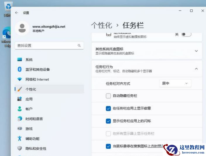Click the shield icon for privacy
This screenshot has height=156, width=206.
tap(20, 148)
